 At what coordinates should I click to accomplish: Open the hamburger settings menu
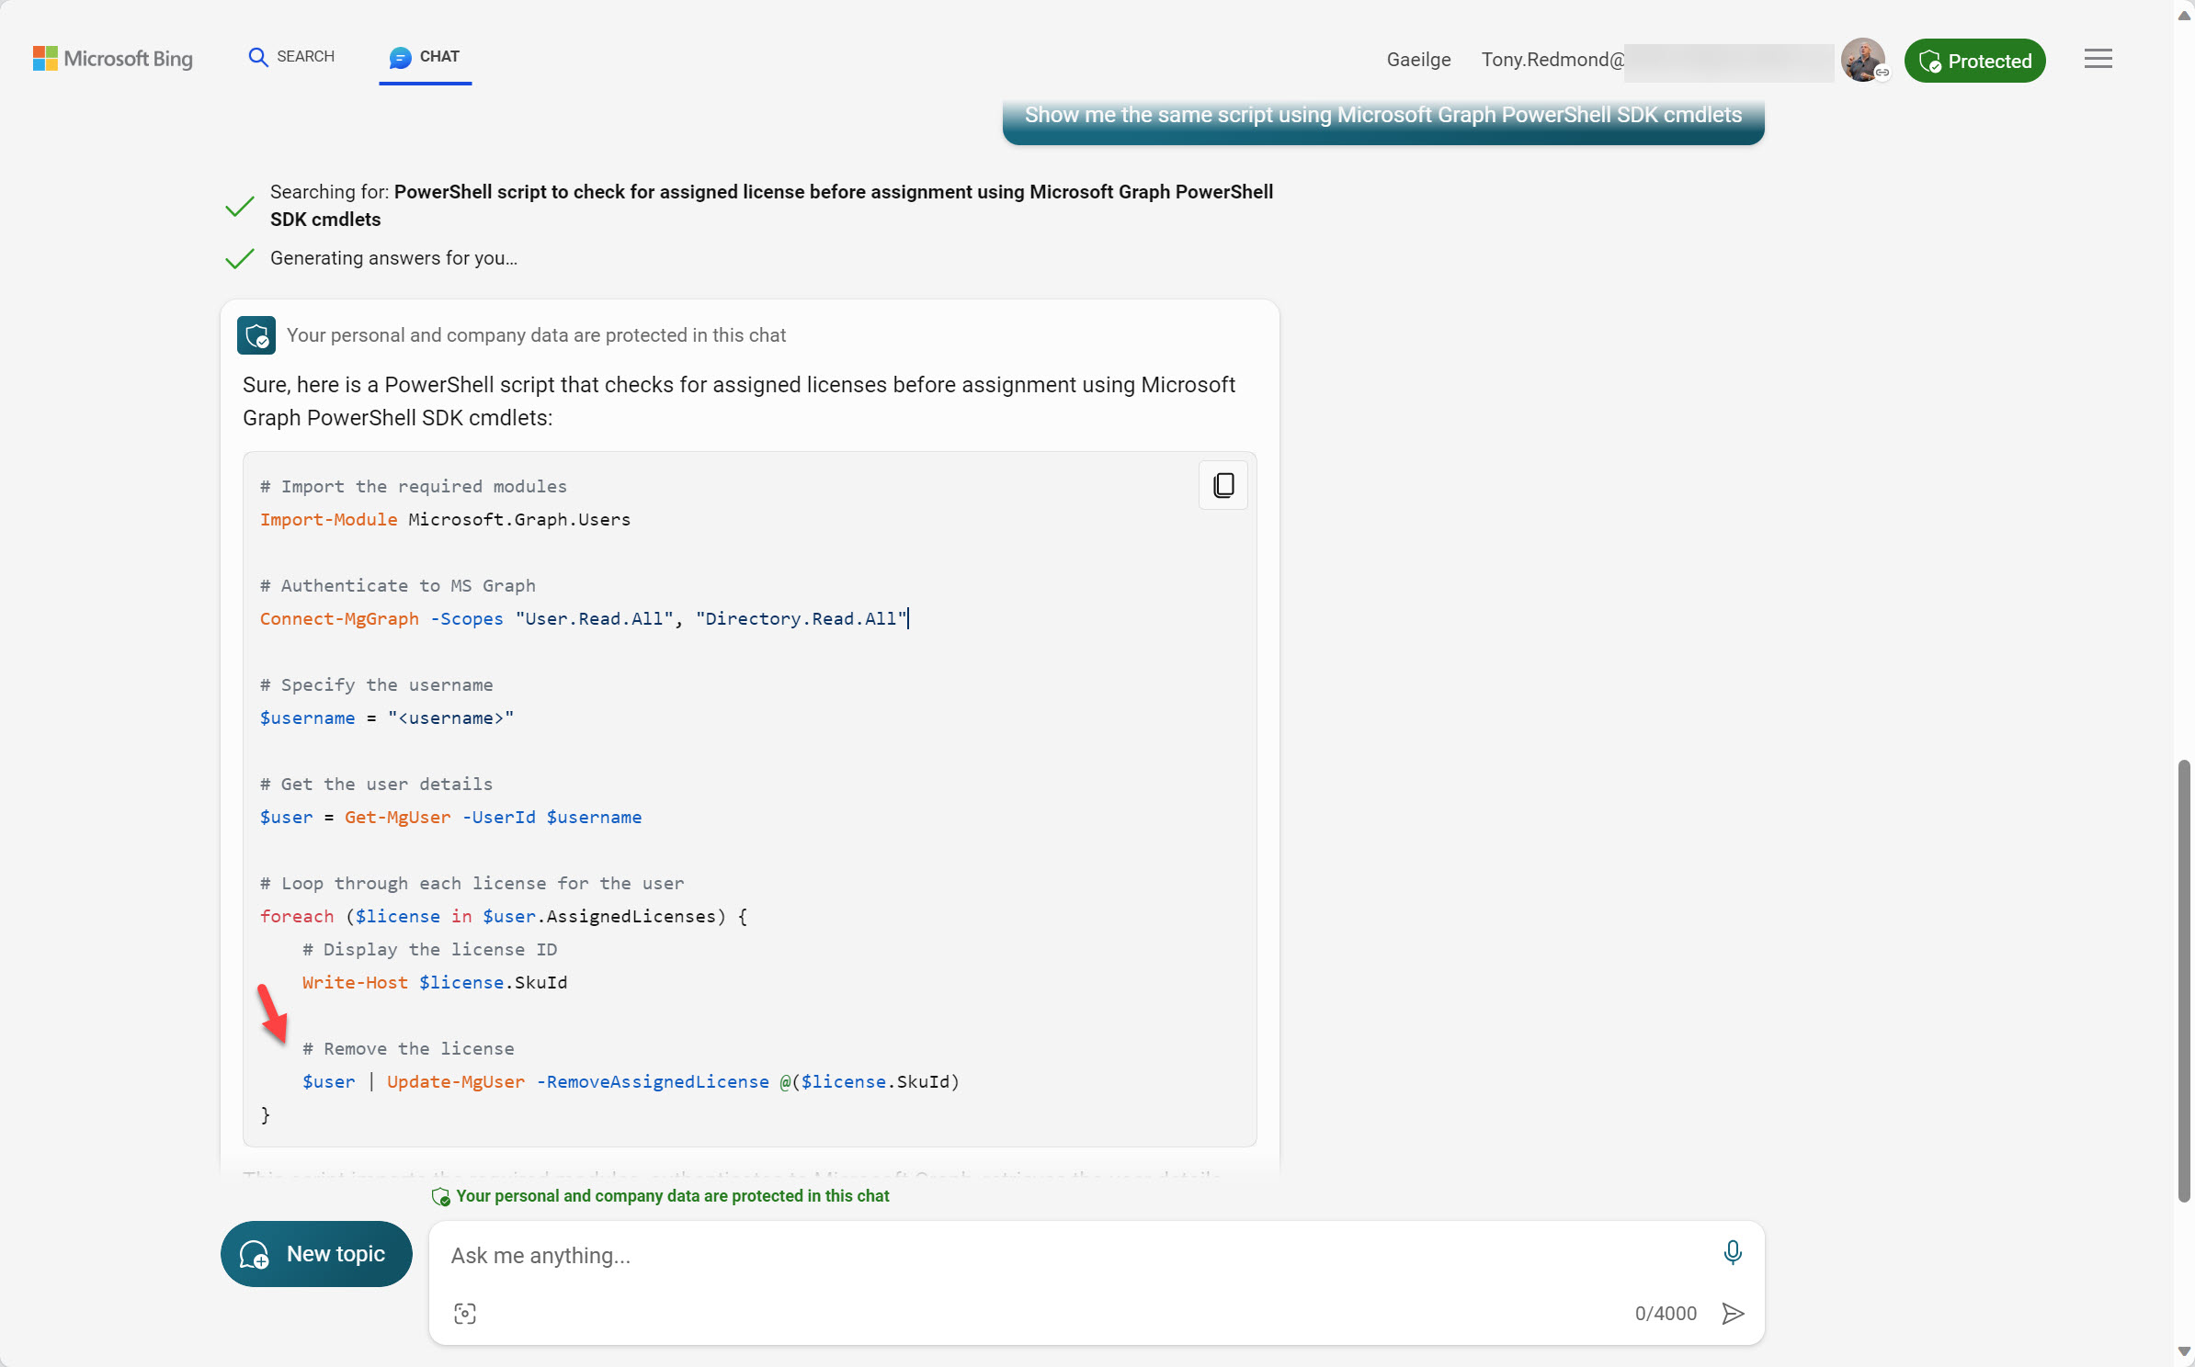tap(2098, 59)
